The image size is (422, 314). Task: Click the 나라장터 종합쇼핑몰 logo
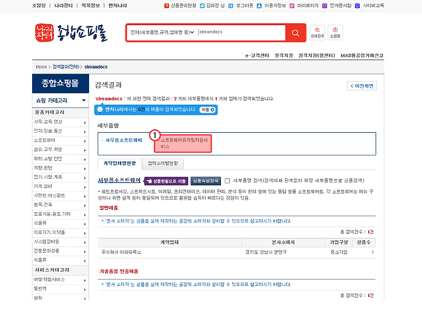pyautogui.click(x=71, y=33)
